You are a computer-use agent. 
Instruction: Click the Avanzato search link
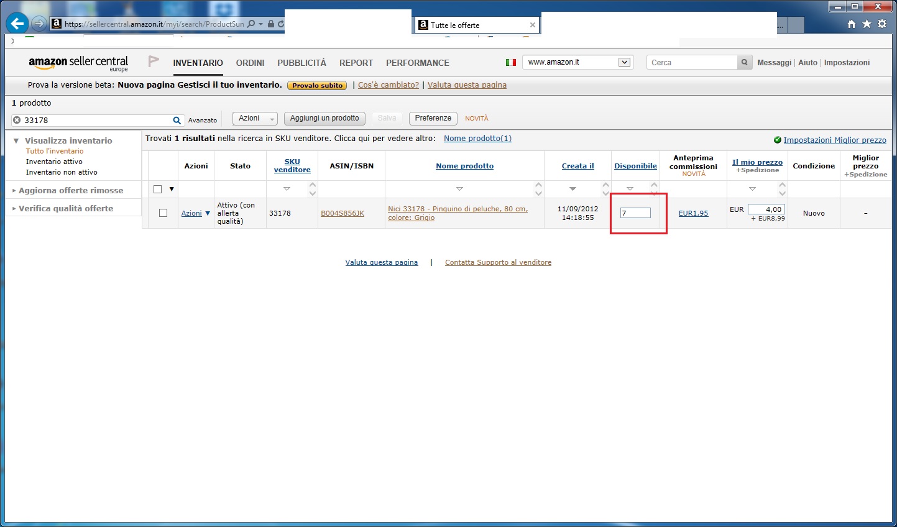pos(203,121)
